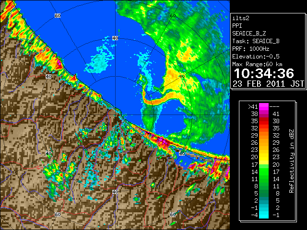Image resolution: width=307 pixels, height=230 pixels.
Task: Click the SEAICE_B_Z product label
Action: point(249,34)
